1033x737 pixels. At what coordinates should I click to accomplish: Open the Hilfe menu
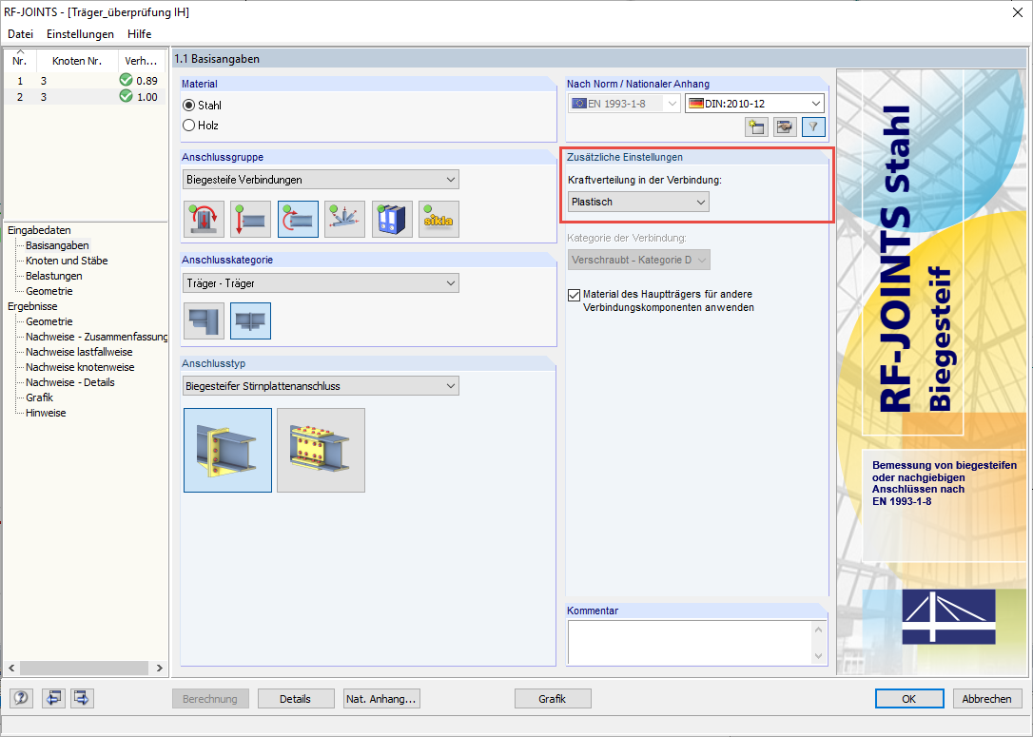coord(140,33)
